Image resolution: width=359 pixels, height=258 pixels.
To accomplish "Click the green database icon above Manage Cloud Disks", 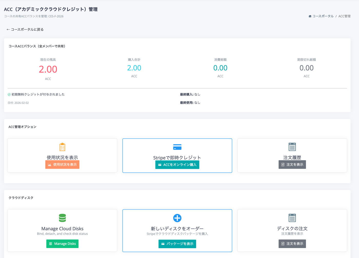I will (x=62, y=218).
